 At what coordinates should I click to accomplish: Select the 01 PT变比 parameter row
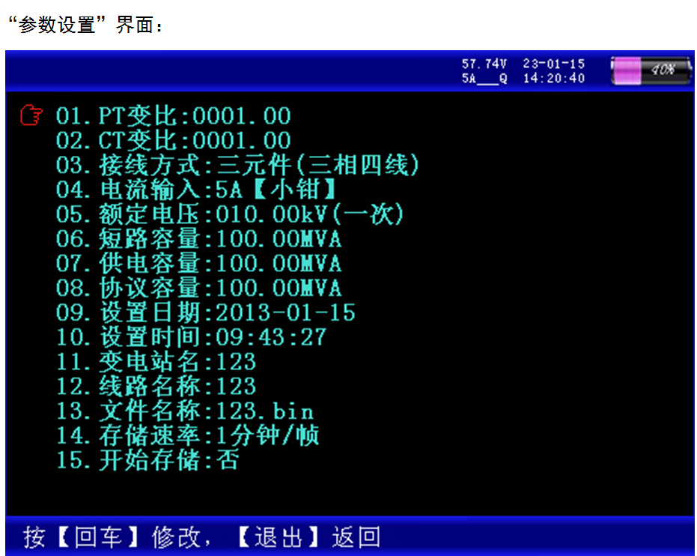point(173,116)
